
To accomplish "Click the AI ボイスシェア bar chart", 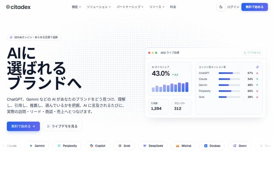I will [x=170, y=87].
